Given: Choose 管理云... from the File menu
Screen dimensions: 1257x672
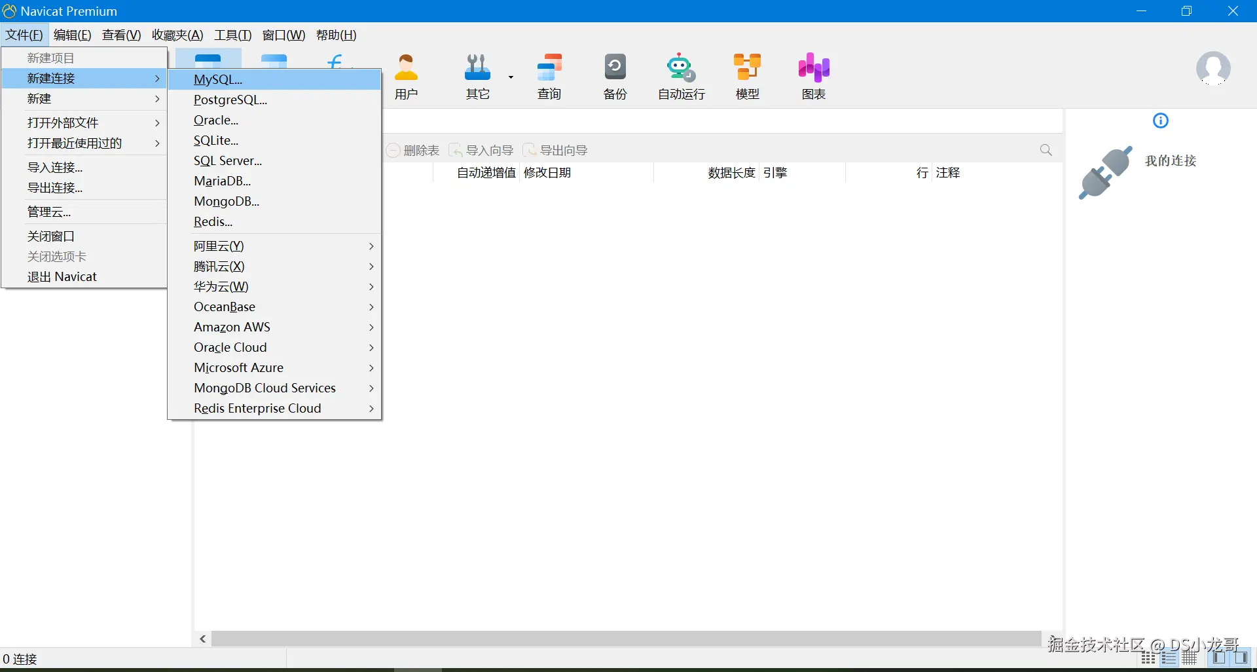Looking at the screenshot, I should 84,212.
